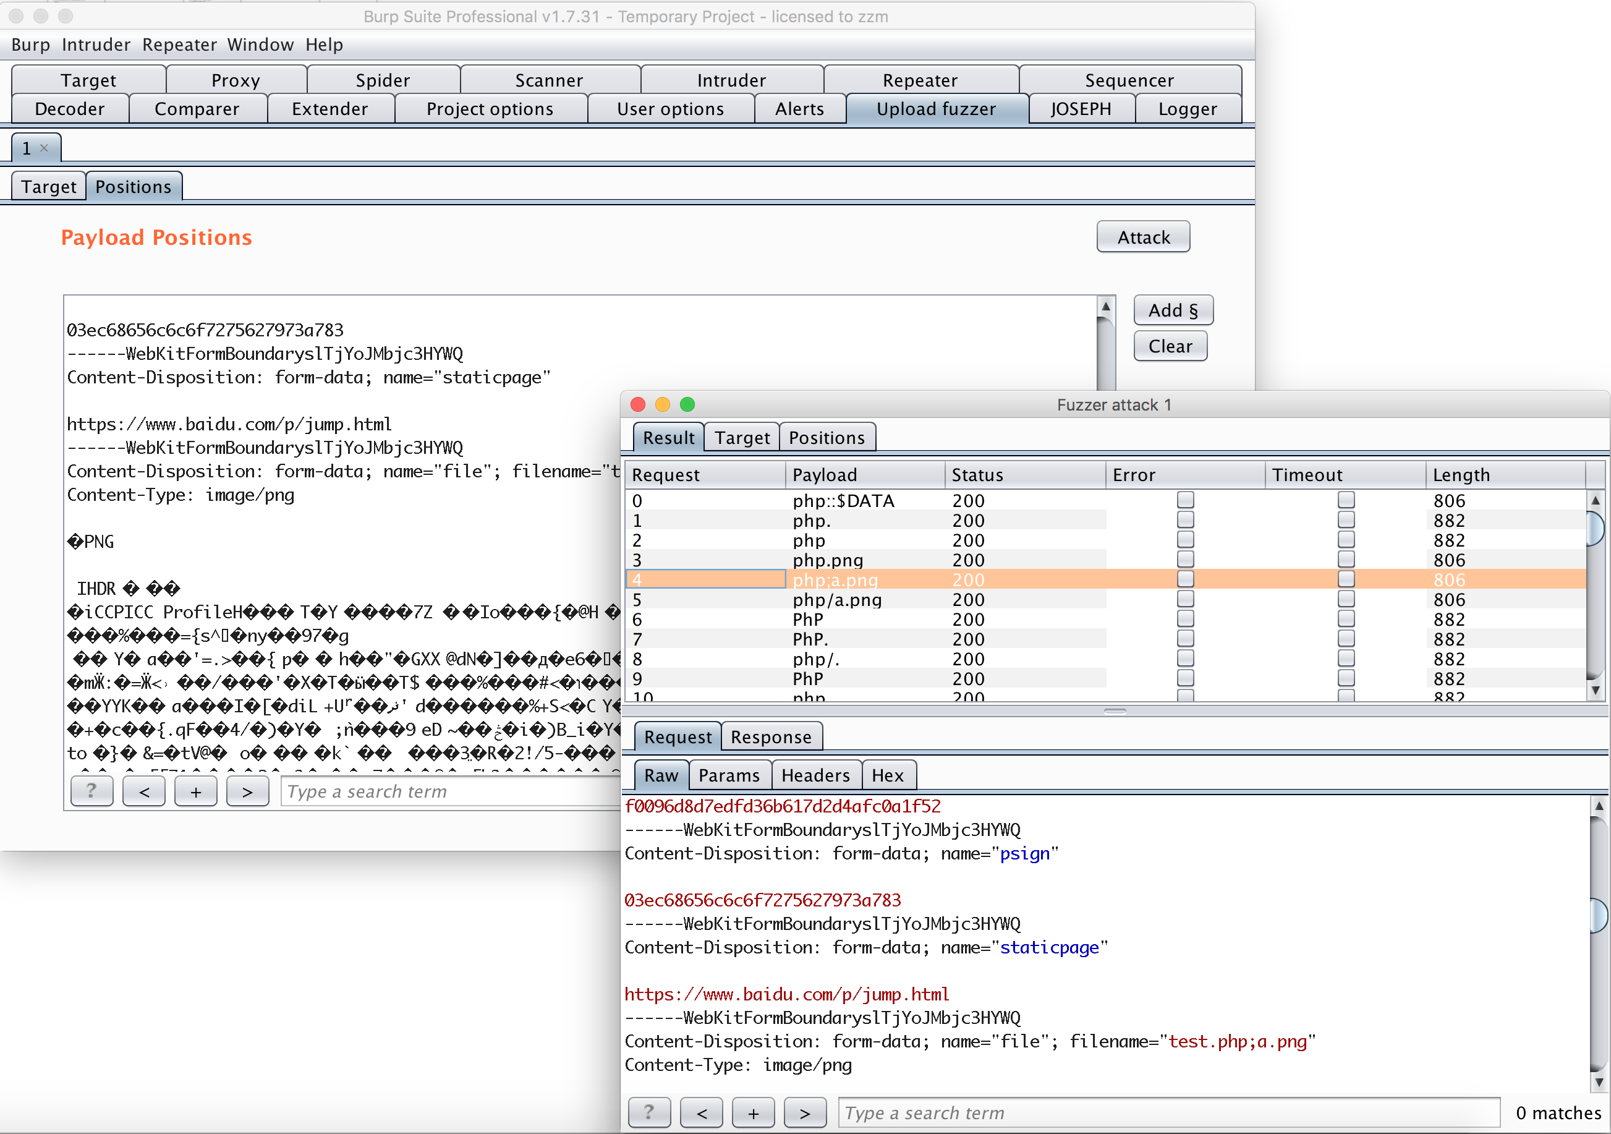1611x1134 pixels.
Task: Click results table vertical scrollbar thumb
Action: tap(1595, 529)
